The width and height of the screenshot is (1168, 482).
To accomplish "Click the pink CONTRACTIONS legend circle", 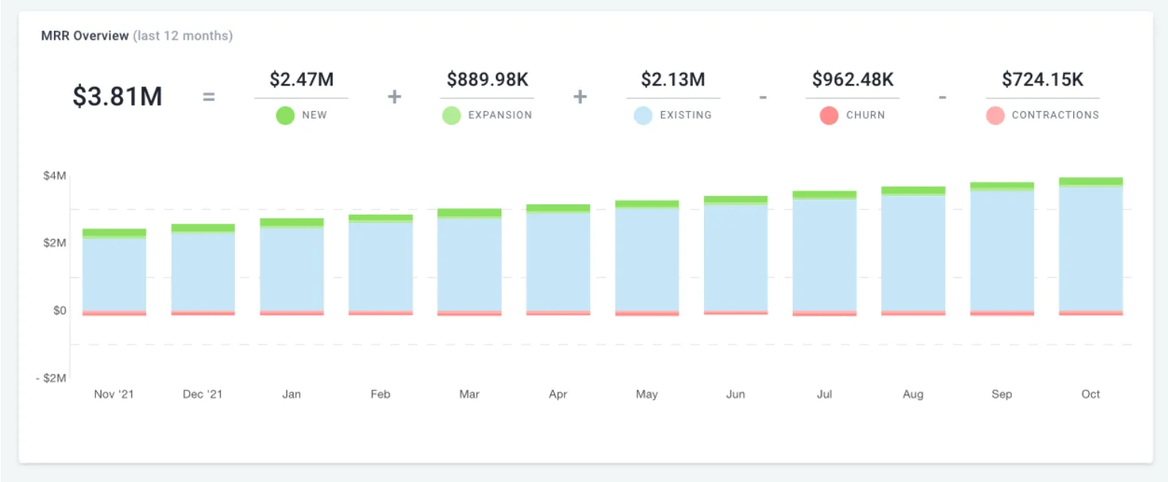I will tap(995, 116).
